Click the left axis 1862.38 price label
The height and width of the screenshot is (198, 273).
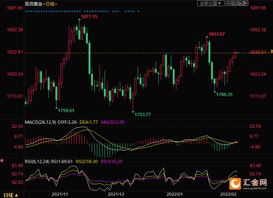click(x=15, y=30)
